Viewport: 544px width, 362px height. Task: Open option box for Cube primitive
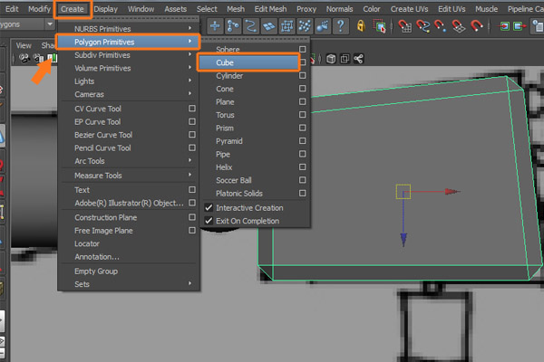pyautogui.click(x=302, y=63)
